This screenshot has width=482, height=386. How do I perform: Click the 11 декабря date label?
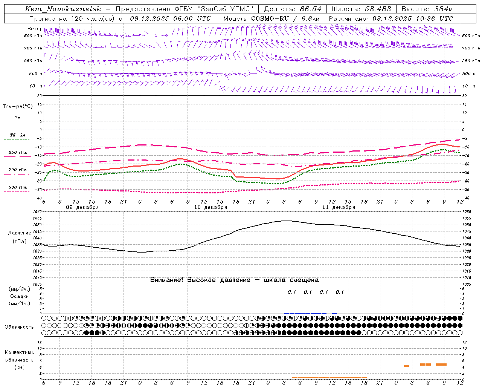point(339,207)
